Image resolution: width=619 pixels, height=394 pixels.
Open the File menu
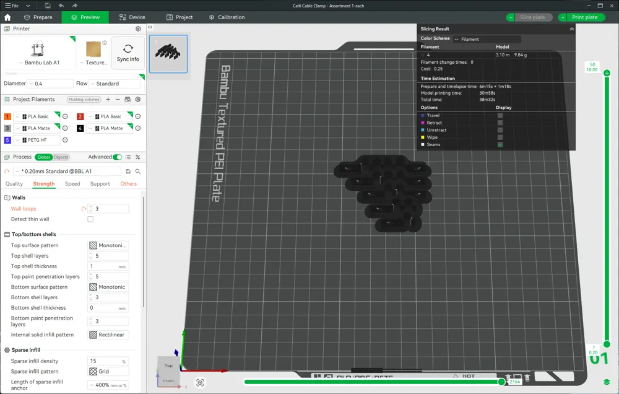pos(12,6)
